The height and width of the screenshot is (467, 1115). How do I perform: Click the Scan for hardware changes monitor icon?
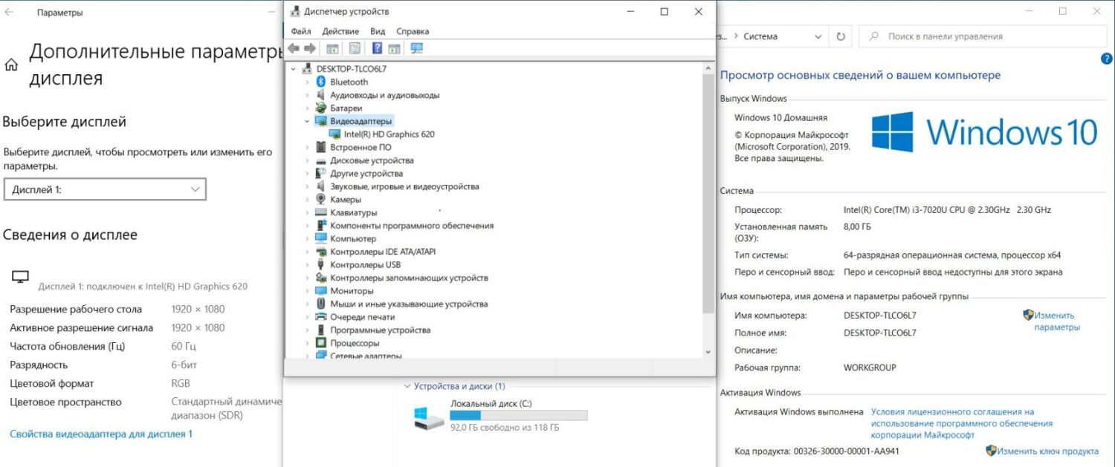[x=416, y=49]
